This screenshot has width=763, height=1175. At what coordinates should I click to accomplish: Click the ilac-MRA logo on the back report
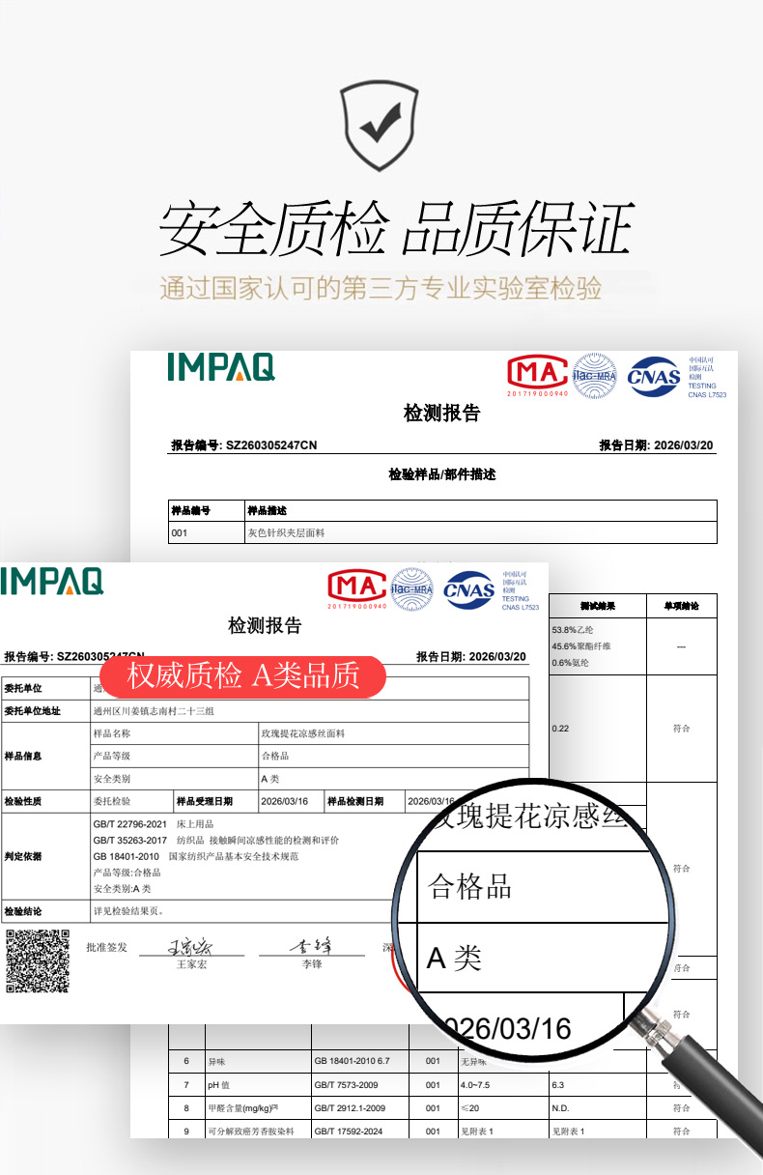(x=594, y=375)
